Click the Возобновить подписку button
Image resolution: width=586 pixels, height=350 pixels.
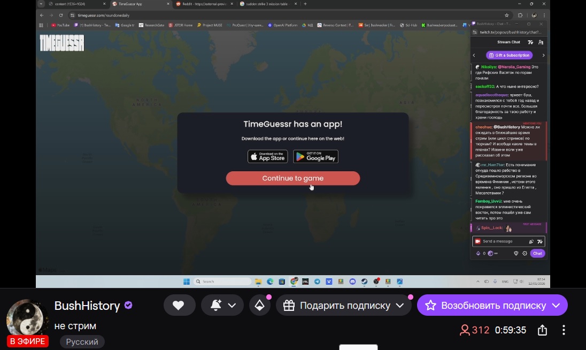pos(492,305)
